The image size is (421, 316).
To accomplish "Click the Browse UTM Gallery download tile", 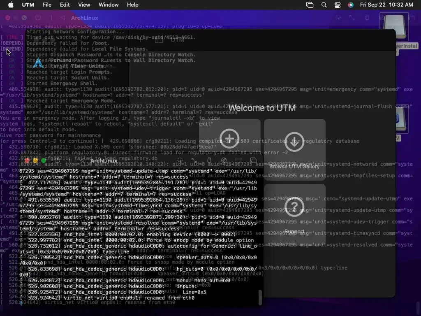I will (x=294, y=150).
